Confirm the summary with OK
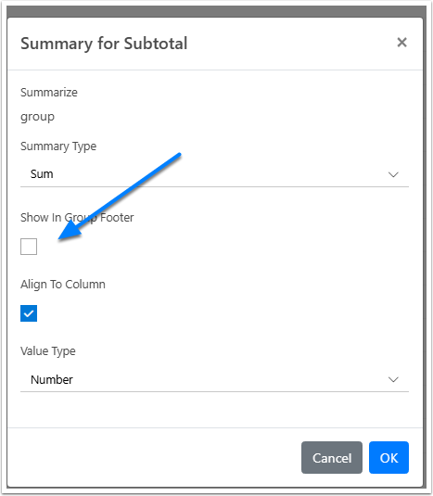 [x=388, y=457]
